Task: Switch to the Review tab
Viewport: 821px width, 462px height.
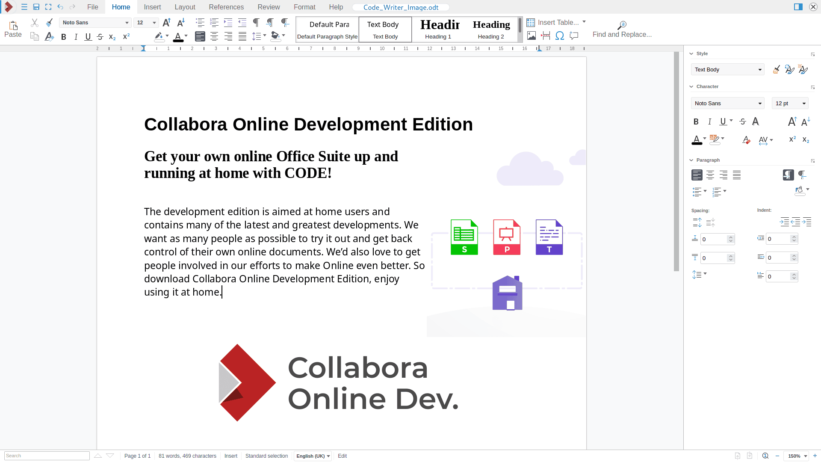Action: tap(269, 7)
